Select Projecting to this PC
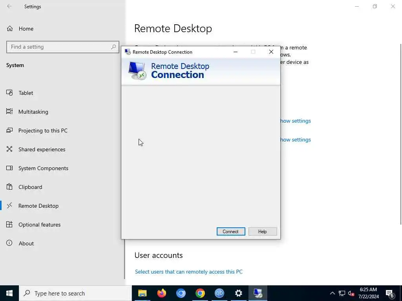402x301 pixels. click(x=43, y=131)
